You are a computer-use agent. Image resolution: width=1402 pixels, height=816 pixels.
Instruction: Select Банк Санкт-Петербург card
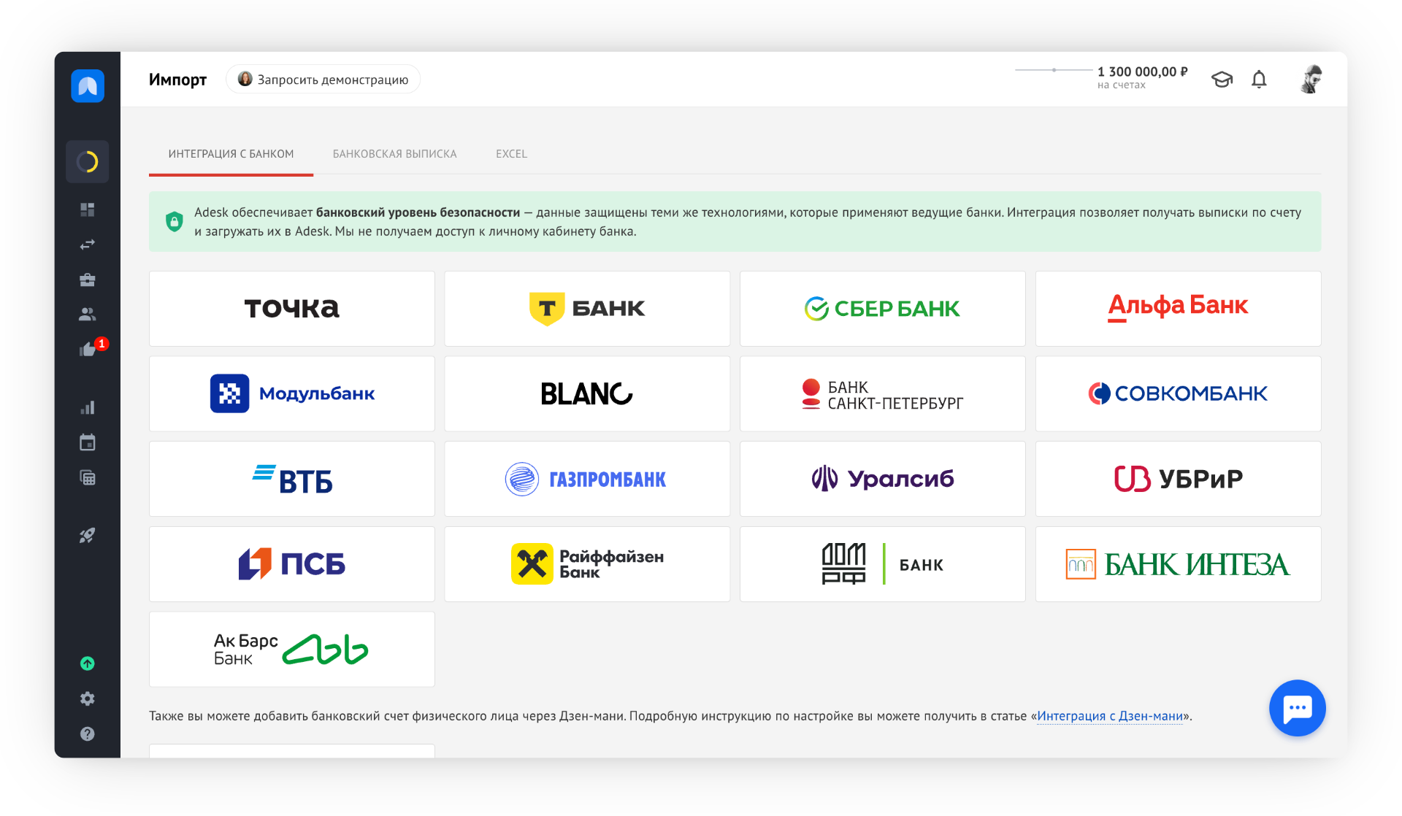[883, 393]
